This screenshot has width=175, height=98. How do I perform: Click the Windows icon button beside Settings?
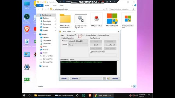tap(108, 78)
